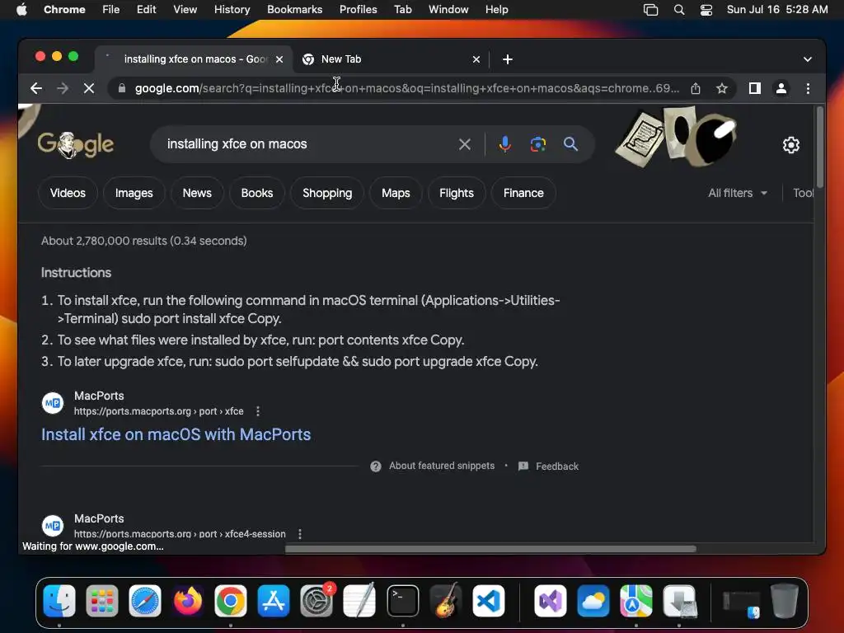
Task: Click the address bar URL field
Action: (407, 88)
